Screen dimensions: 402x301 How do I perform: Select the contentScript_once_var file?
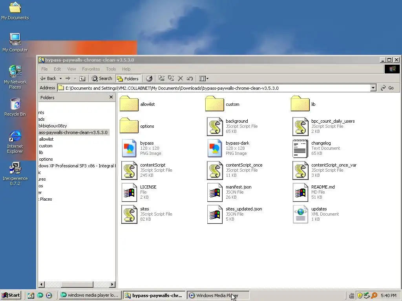[x=300, y=170]
